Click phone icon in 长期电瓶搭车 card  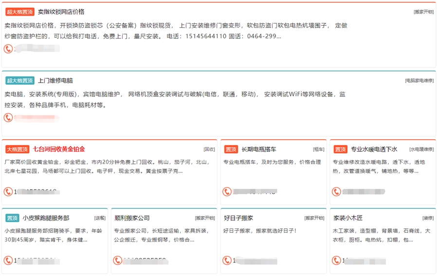(227, 192)
